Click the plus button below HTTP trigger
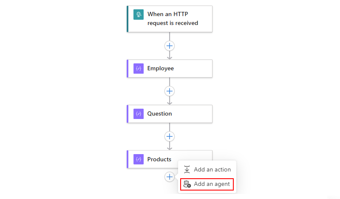340x199 pixels. pyautogui.click(x=170, y=46)
